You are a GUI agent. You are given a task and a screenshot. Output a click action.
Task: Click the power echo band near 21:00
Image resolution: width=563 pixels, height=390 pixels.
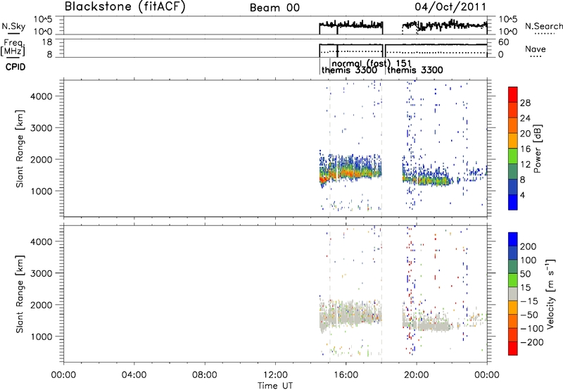(x=434, y=180)
